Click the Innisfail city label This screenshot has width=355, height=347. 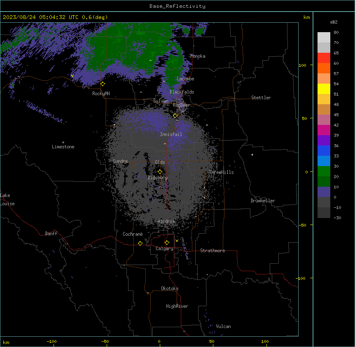(171, 134)
